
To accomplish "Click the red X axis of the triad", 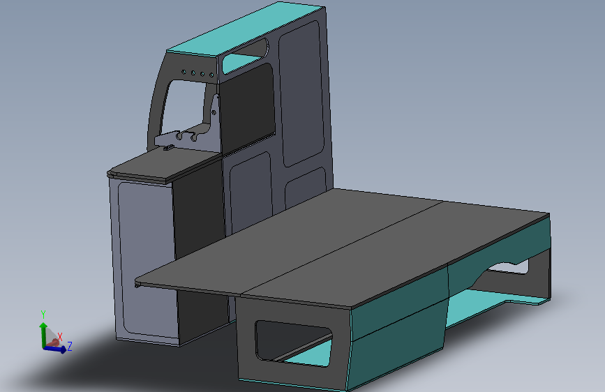I will (54, 342).
